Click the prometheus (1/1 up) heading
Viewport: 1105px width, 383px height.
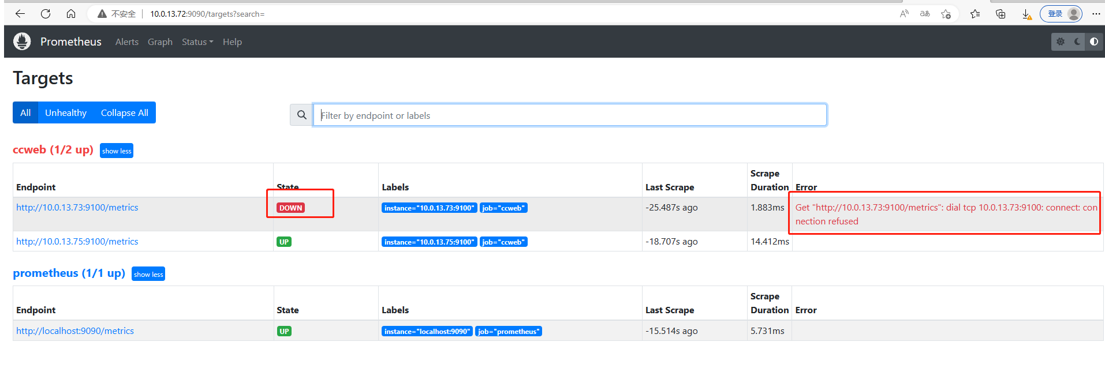pos(69,273)
